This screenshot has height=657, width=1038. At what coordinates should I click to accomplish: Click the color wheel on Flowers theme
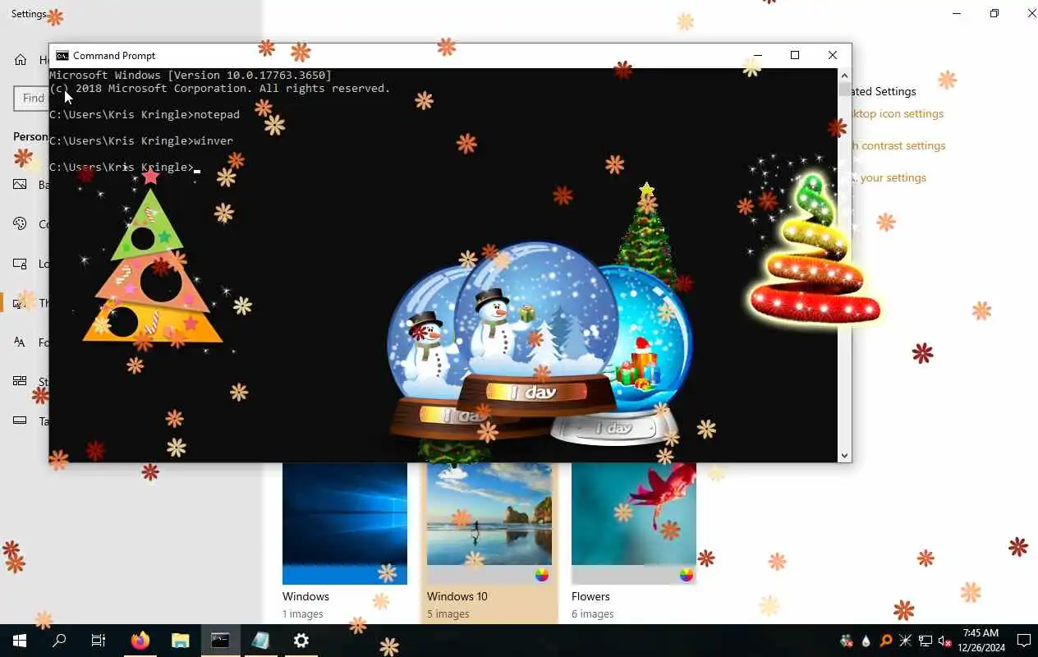pyautogui.click(x=687, y=575)
